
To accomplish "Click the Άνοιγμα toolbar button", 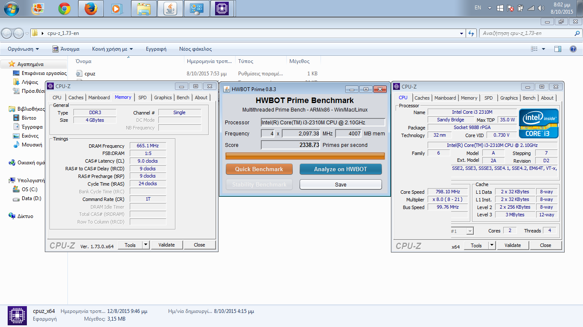I will [66, 49].
